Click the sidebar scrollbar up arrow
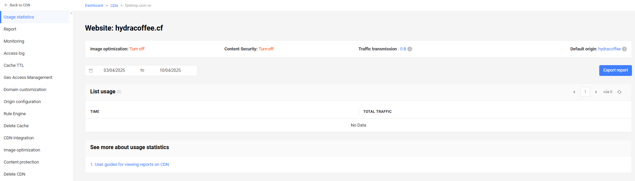The height and width of the screenshot is (181, 635). 71,13
